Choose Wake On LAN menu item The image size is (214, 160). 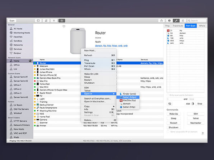pyautogui.click(x=99, y=74)
